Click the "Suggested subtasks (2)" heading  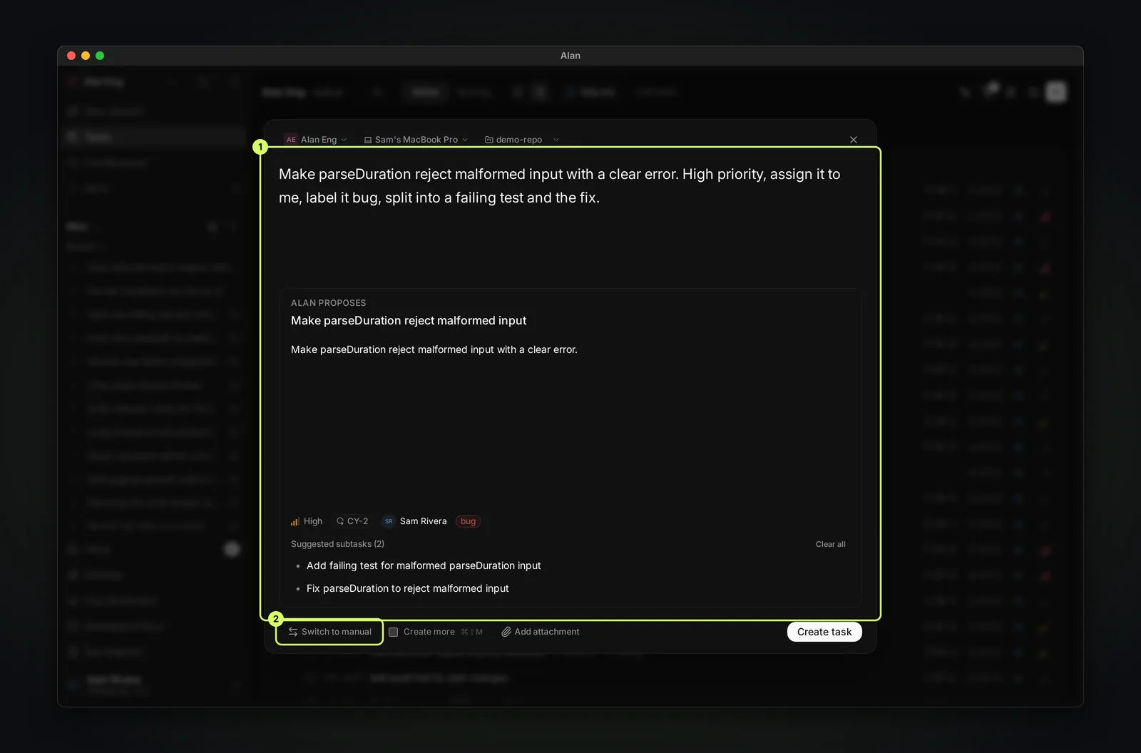tap(337, 544)
